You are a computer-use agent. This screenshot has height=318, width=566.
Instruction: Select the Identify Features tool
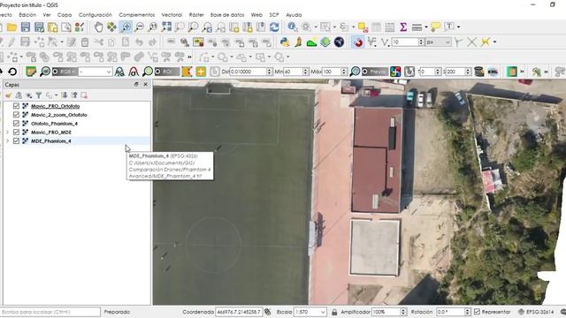293,27
